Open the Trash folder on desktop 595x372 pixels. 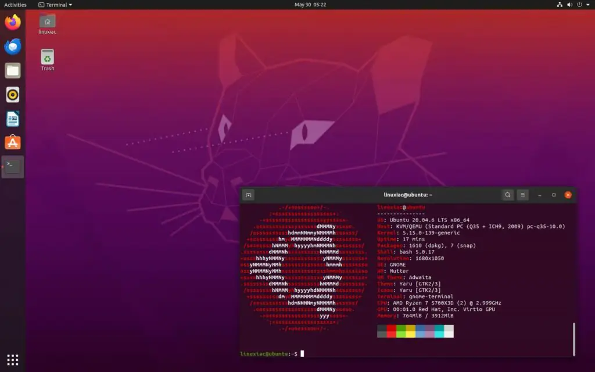pyautogui.click(x=46, y=58)
